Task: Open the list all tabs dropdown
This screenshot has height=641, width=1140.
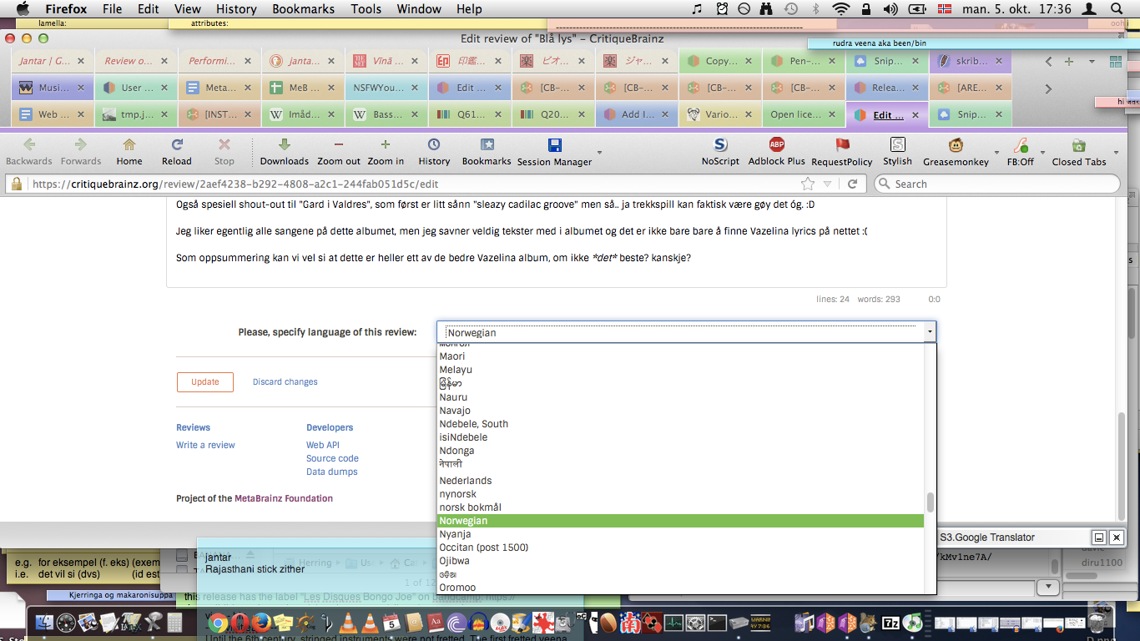Action: click(1092, 61)
